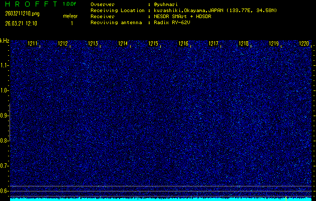Image resolution: width=316 pixels, height=201 pixels.
Task: Click the Ovserver field label
Action: pyautogui.click(x=102, y=5)
